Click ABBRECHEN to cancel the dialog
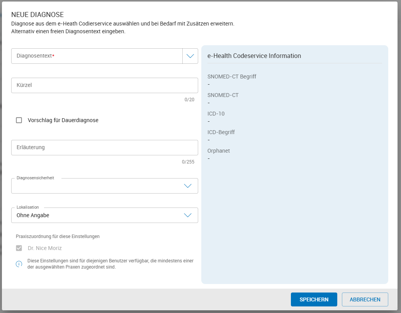Image resolution: width=401 pixels, height=313 pixels. click(364, 299)
